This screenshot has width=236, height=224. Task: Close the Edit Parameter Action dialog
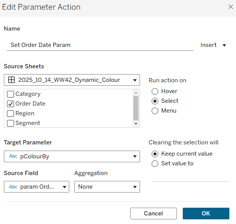click(230, 7)
